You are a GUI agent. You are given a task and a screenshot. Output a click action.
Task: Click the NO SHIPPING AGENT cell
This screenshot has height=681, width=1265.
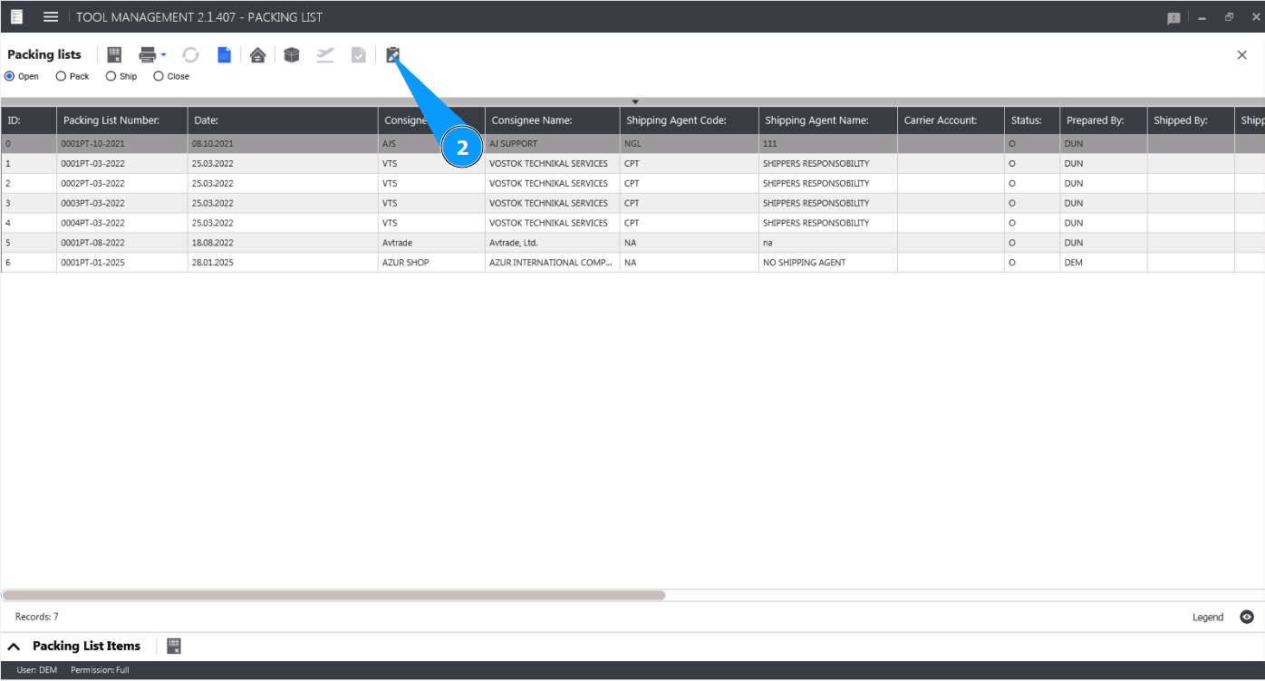828,263
